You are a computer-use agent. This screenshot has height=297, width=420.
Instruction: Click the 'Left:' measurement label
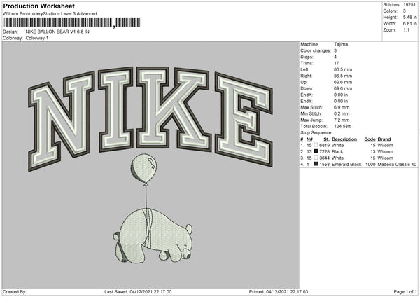pyautogui.click(x=304, y=69)
